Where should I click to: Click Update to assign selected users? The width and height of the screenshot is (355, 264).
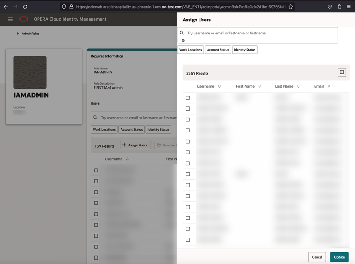click(339, 257)
